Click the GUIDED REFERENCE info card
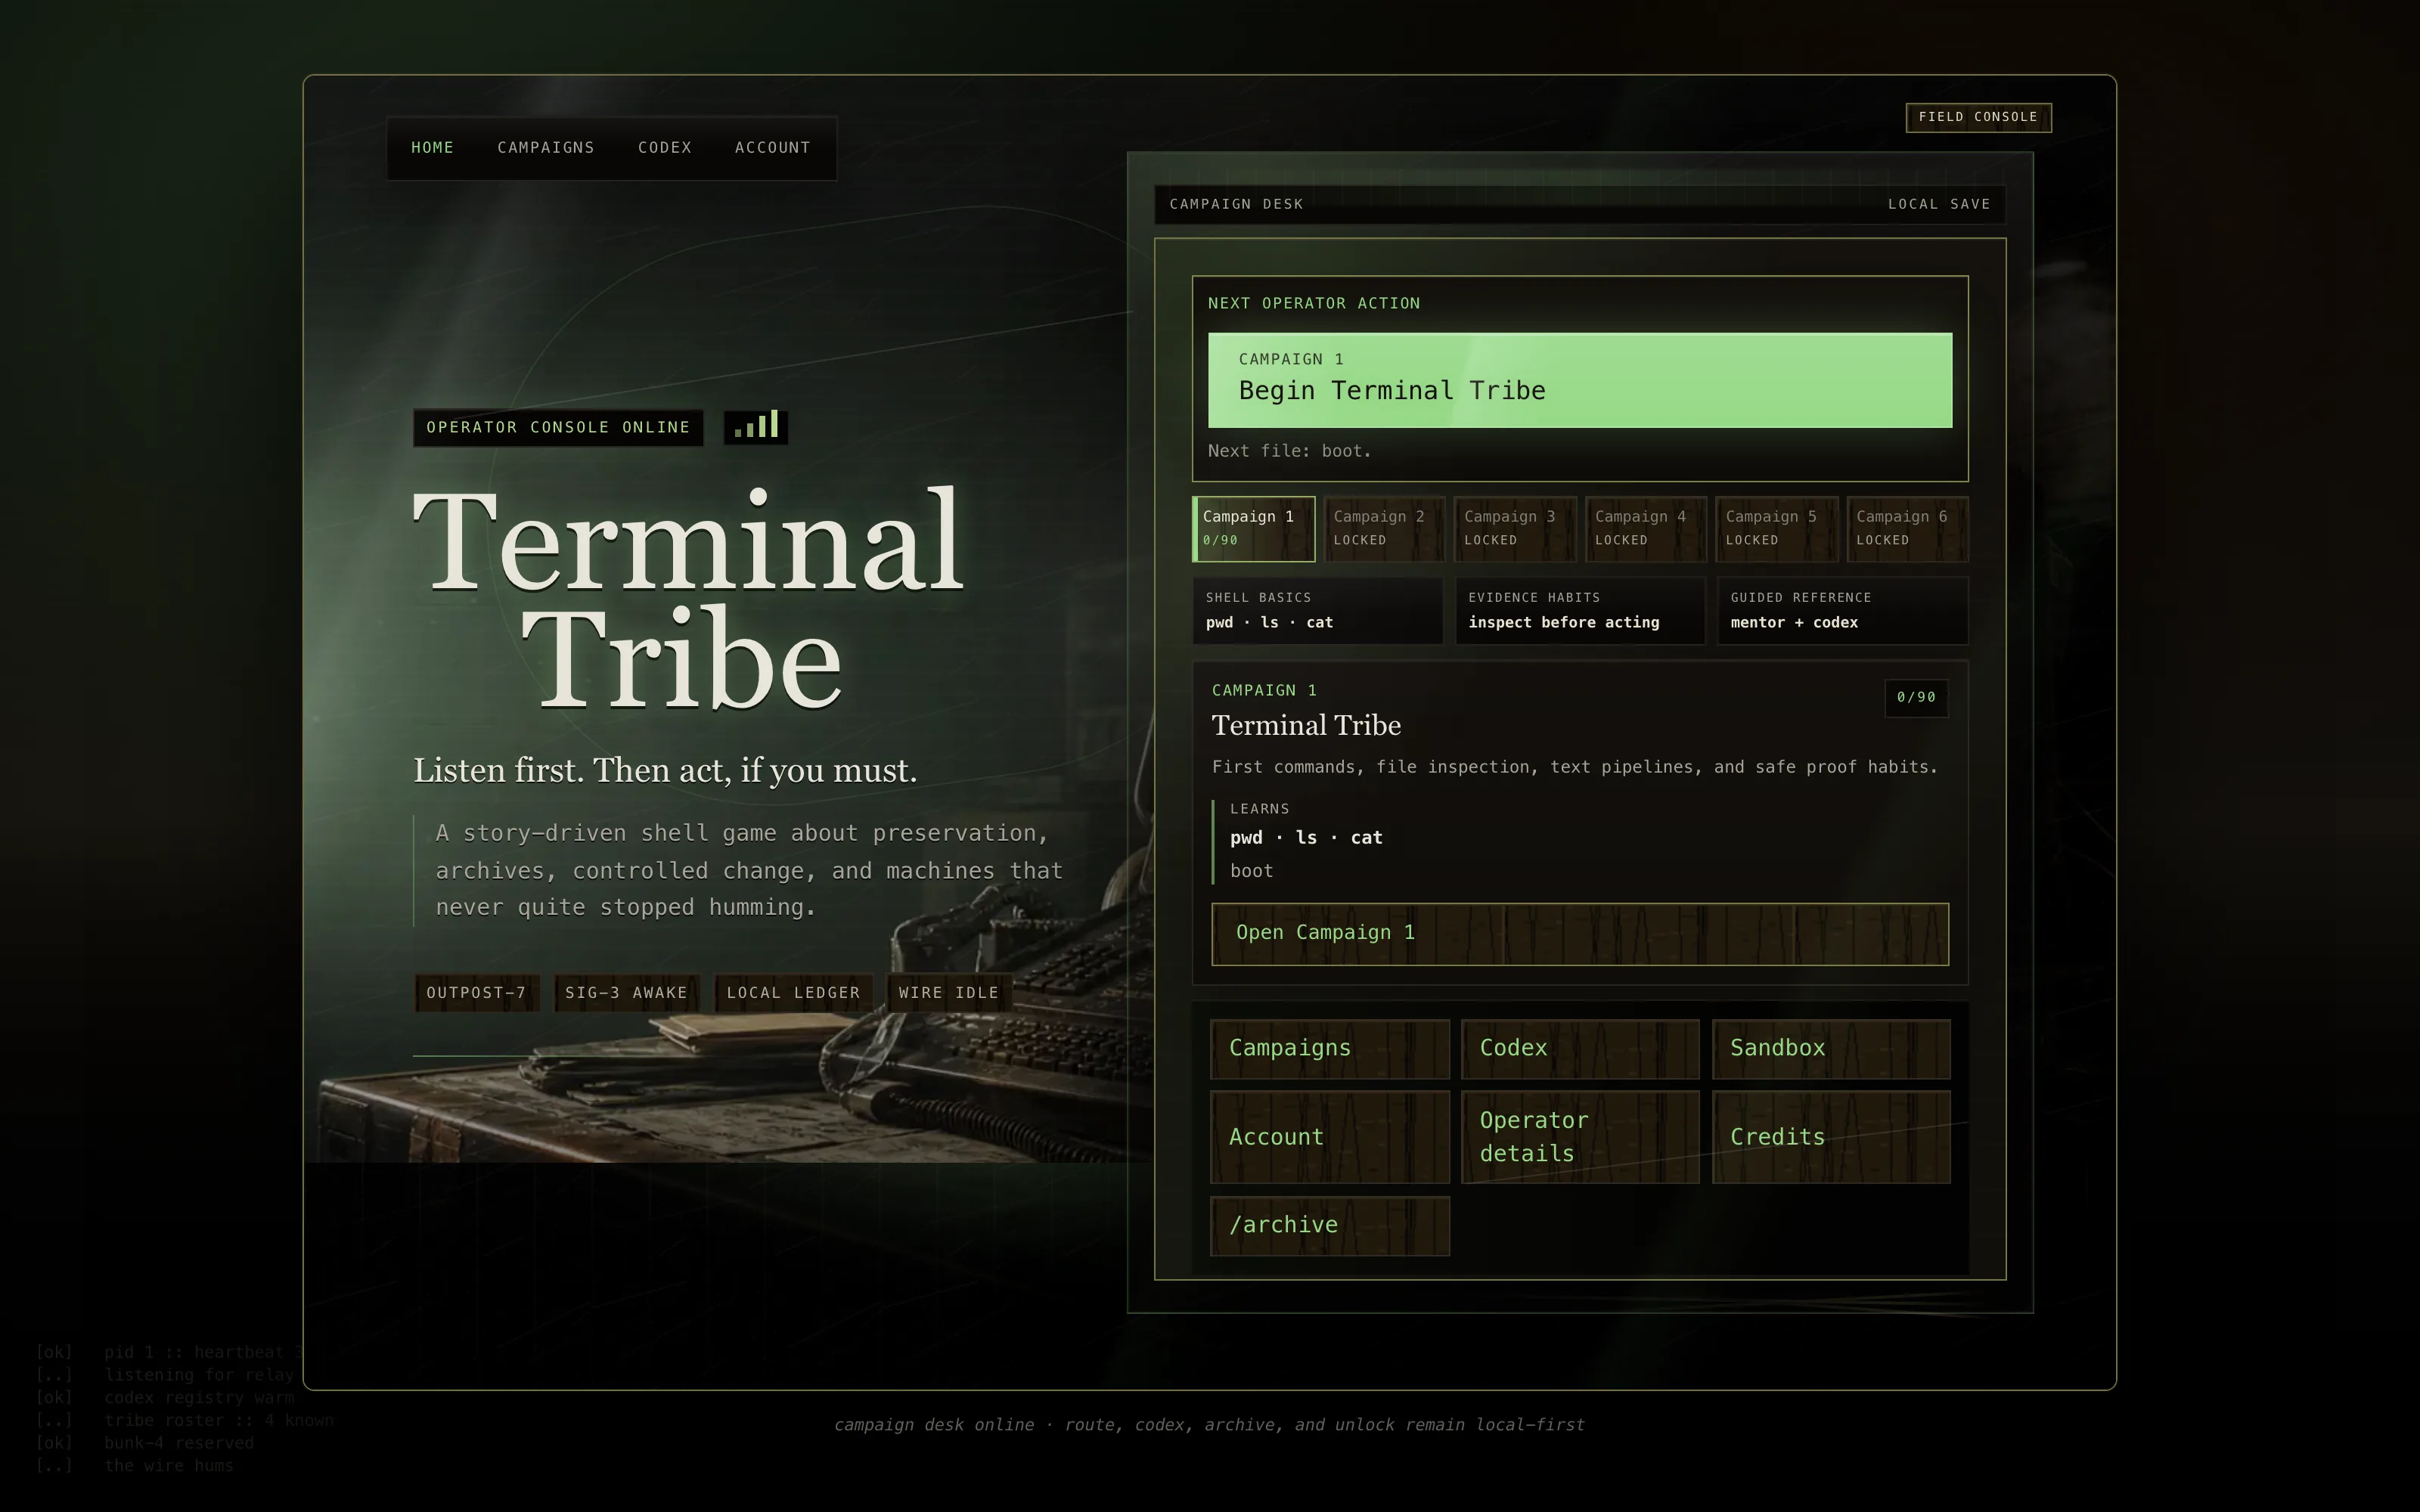 pos(1843,611)
